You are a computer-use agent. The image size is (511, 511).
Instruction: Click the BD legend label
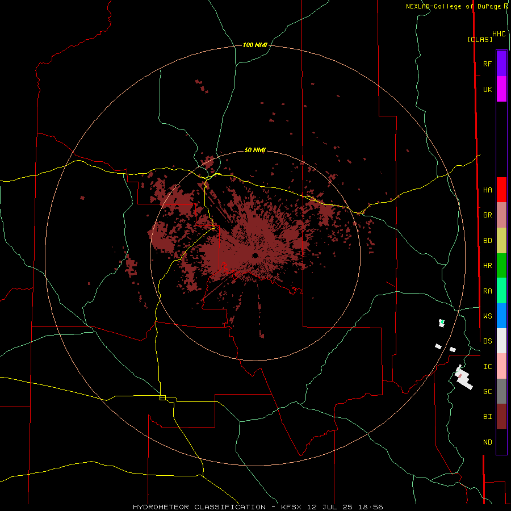coord(487,241)
